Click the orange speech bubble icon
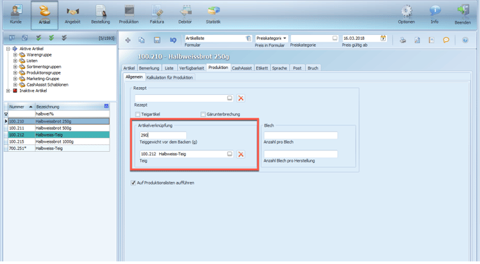 click(446, 40)
